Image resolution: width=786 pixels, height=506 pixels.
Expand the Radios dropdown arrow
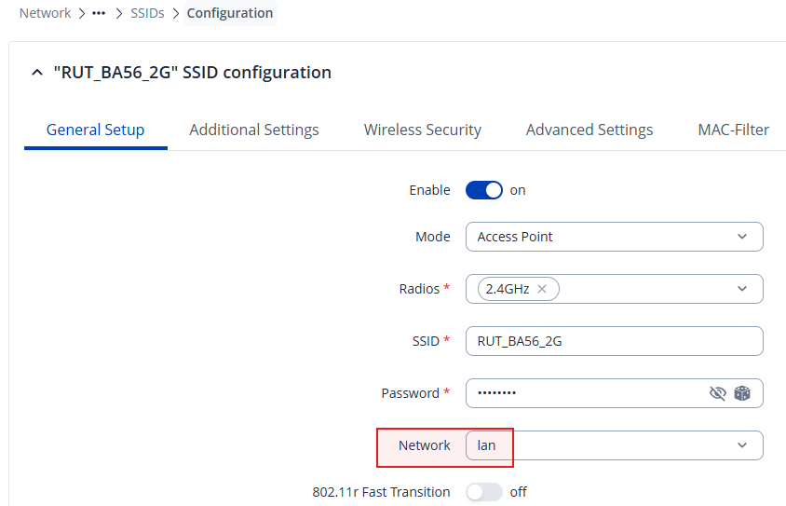(x=742, y=289)
